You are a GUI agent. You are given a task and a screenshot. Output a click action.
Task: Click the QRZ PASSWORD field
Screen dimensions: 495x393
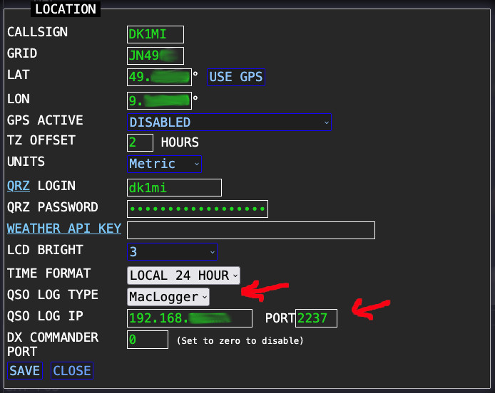click(197, 209)
